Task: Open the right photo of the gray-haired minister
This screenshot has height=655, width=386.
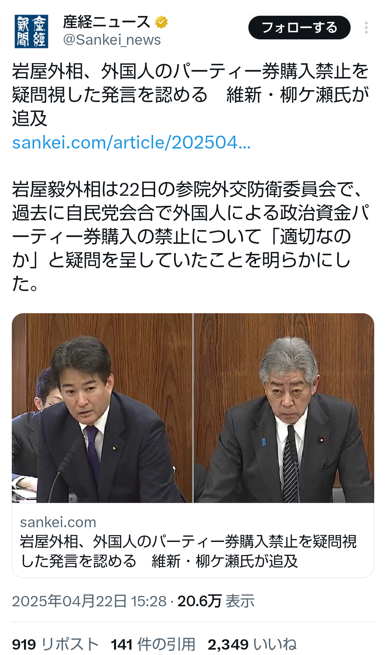Action: [284, 408]
